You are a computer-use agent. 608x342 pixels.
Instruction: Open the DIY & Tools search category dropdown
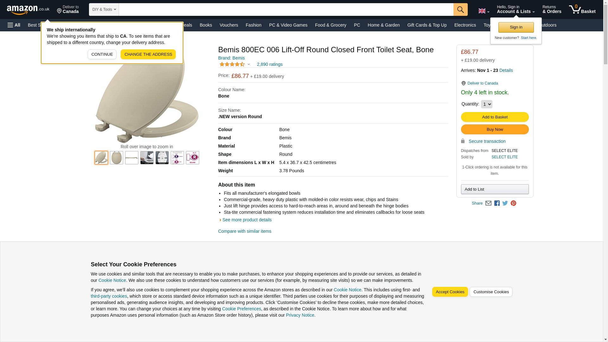(104, 9)
